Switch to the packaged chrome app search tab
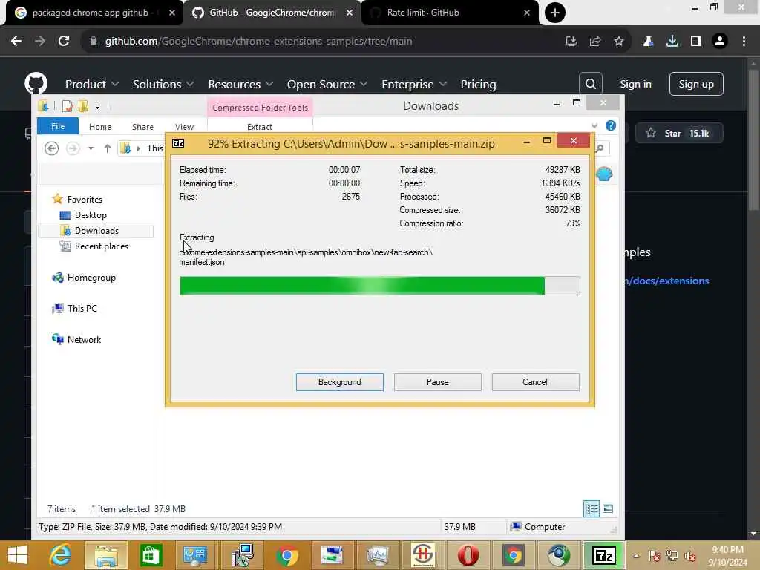The image size is (760, 570). [94, 13]
